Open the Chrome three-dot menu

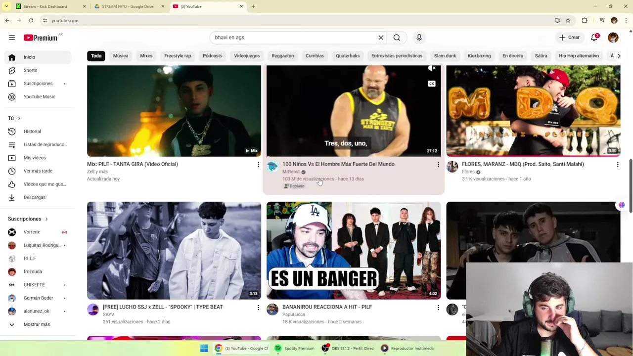pos(626,20)
